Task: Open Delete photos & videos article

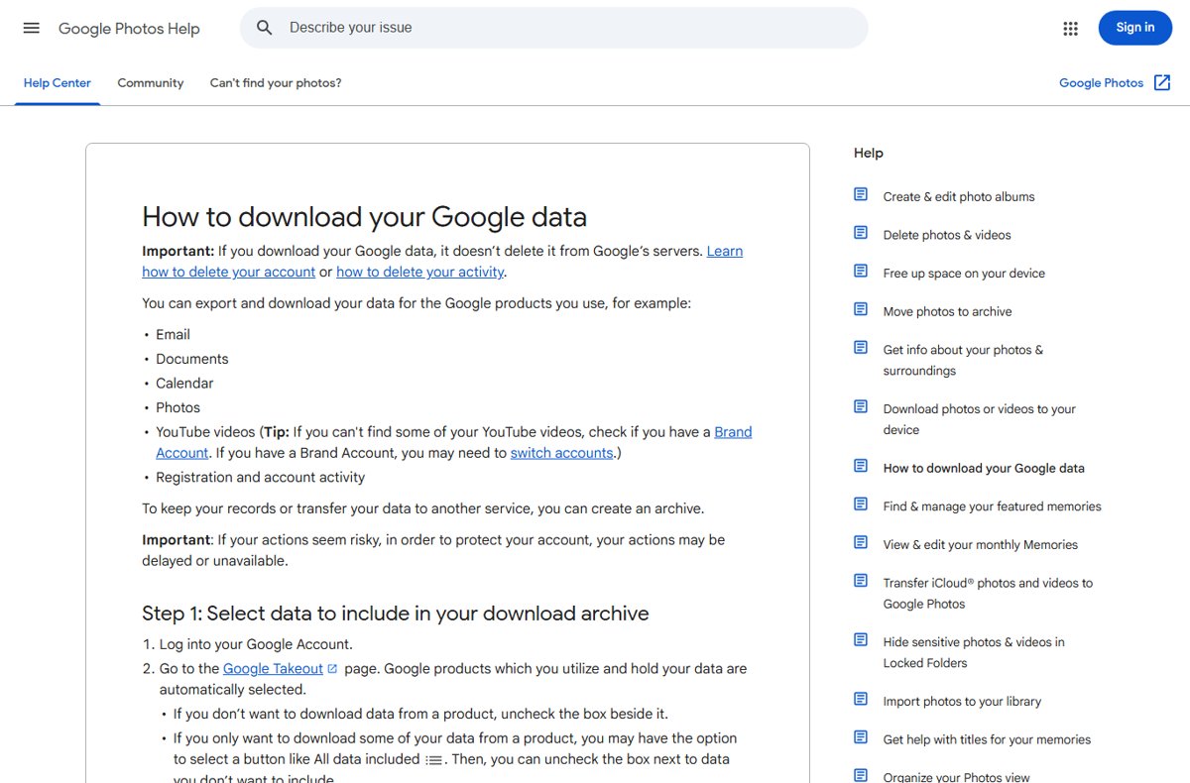Action: pos(947,235)
